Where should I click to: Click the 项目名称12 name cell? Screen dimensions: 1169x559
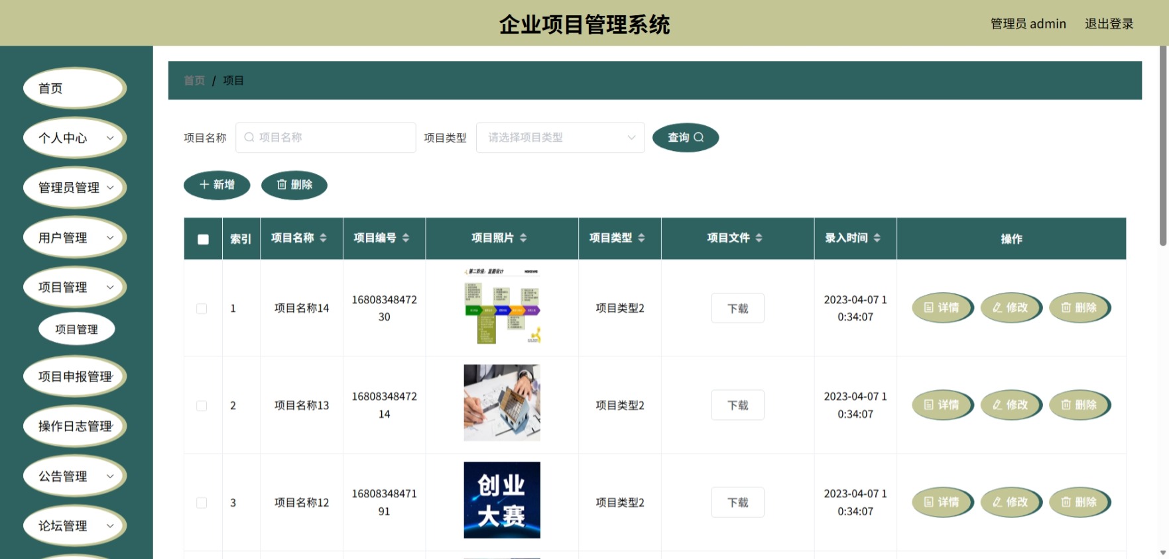pyautogui.click(x=302, y=503)
